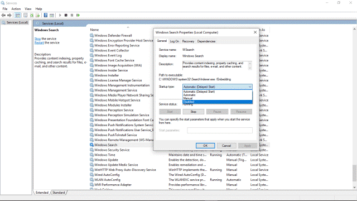Select the Windows Event Log service icon
The width and height of the screenshot is (357, 201).
(91, 55)
